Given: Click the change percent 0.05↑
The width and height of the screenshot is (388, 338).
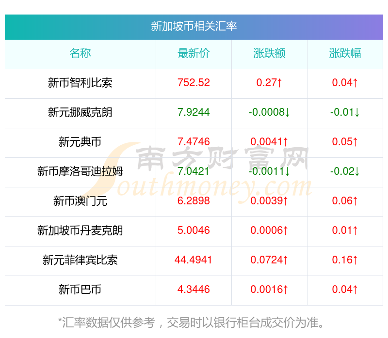Looking at the screenshot, I should pos(345,142).
